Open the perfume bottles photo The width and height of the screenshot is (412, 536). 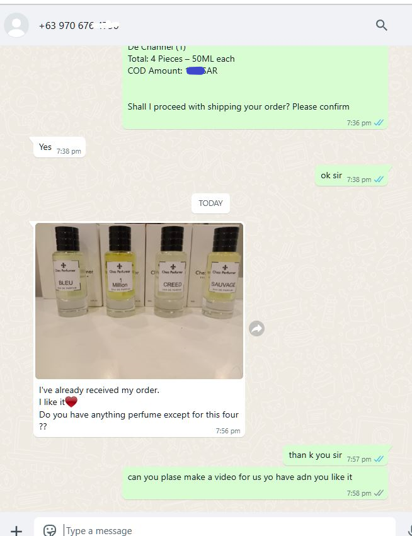[x=139, y=301]
